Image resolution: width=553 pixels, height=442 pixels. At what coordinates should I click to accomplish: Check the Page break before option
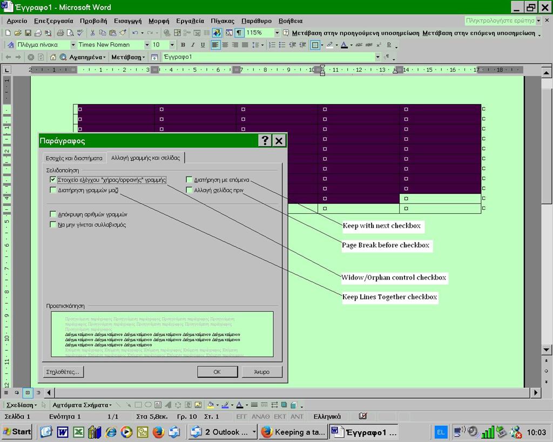coord(189,190)
